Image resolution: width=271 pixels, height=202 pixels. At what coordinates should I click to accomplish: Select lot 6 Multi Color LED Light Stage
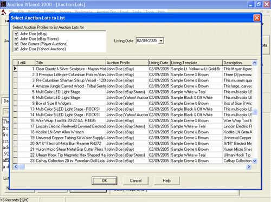[70, 98]
